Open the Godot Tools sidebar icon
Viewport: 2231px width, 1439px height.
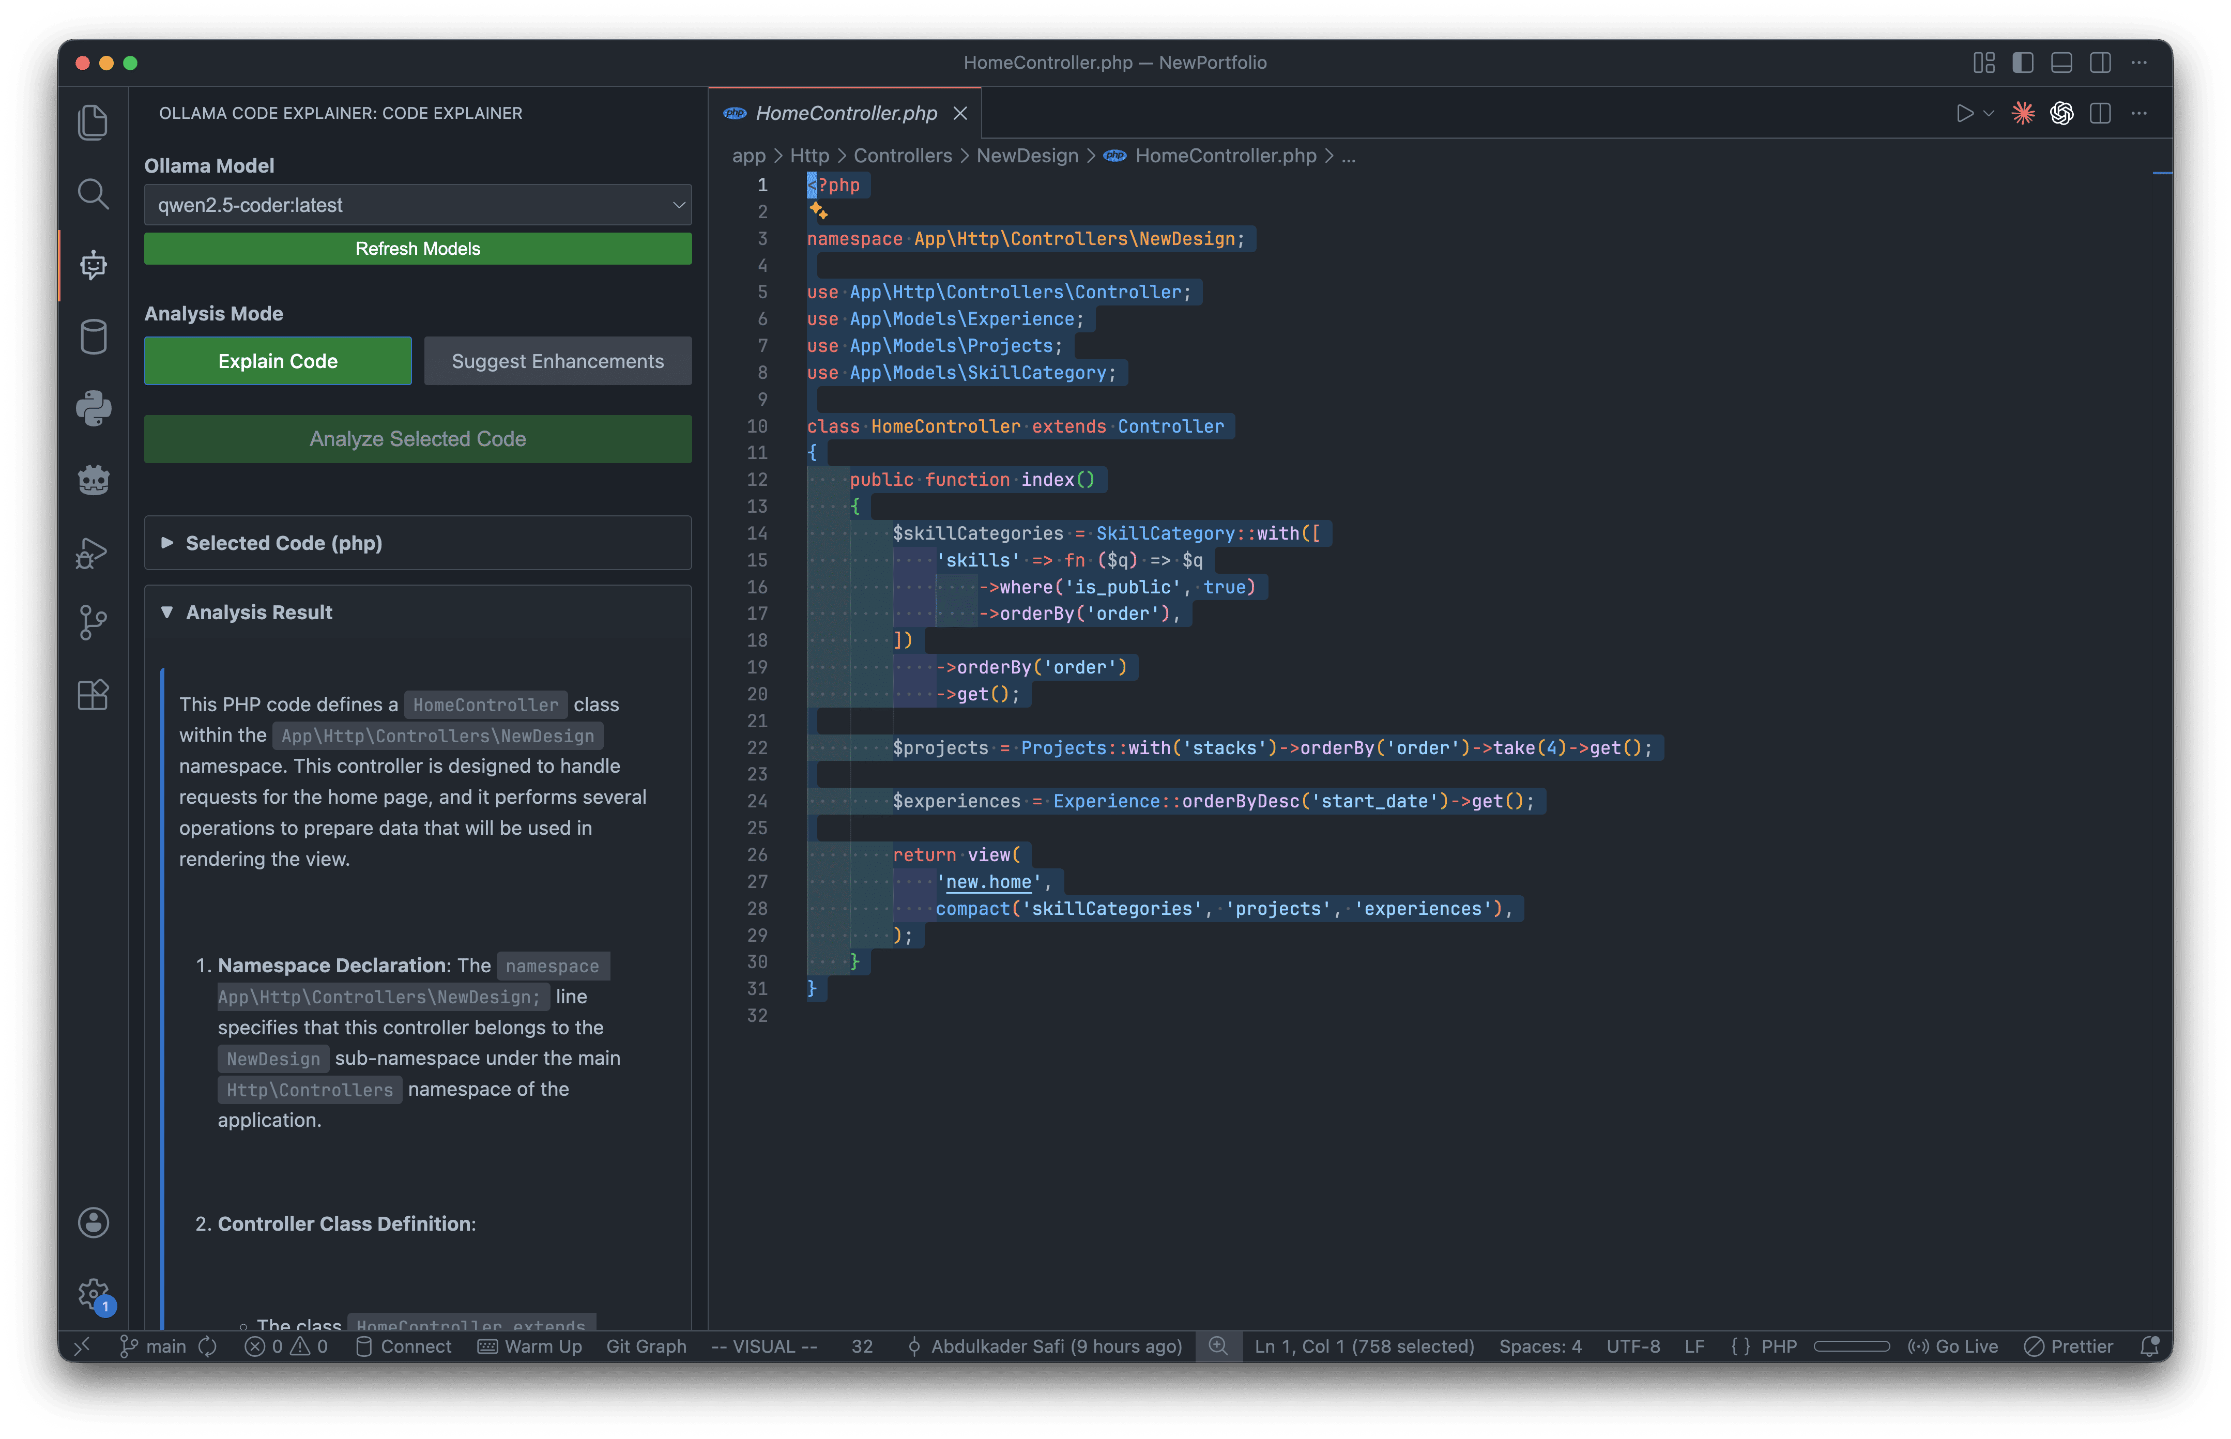click(94, 479)
